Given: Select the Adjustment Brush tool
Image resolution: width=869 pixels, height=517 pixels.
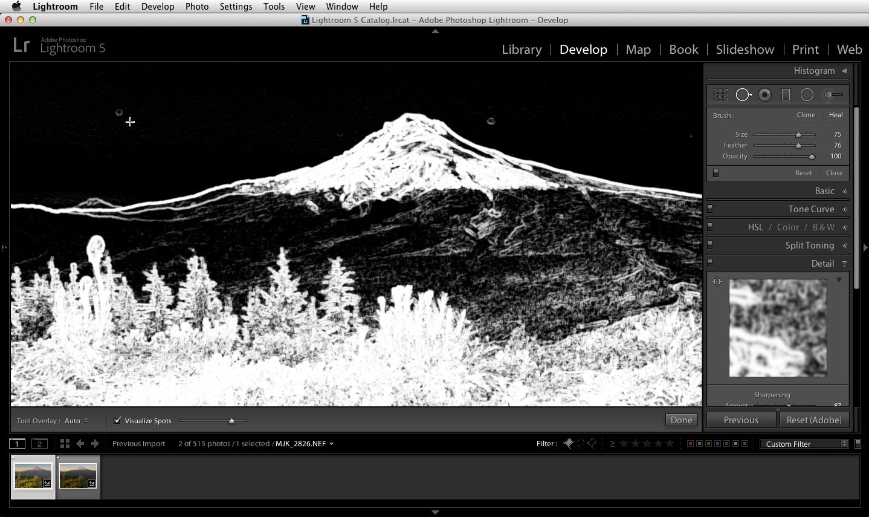Looking at the screenshot, I should [x=833, y=95].
